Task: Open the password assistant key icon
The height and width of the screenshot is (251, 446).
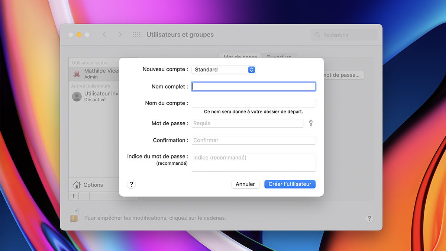Action: pyautogui.click(x=311, y=123)
